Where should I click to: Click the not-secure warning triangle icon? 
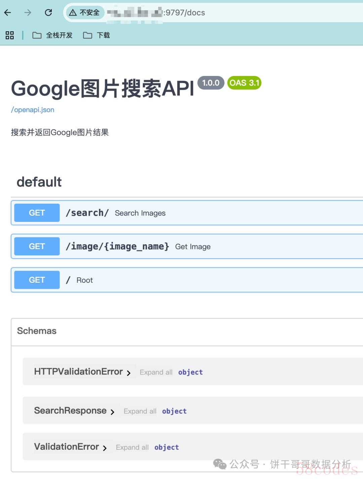coord(73,13)
